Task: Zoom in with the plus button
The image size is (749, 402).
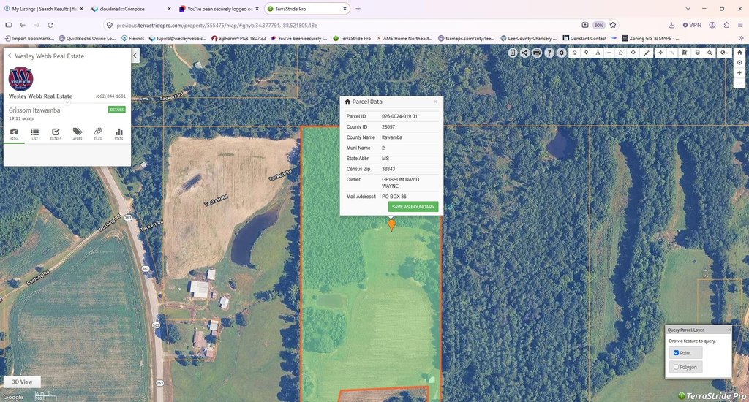Action: pyautogui.click(x=739, y=73)
